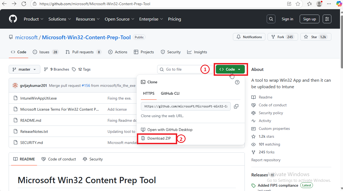Image resolution: width=343 pixels, height=191 pixels.
Task: Fork the repository with the Fork button
Action: tap(283, 37)
